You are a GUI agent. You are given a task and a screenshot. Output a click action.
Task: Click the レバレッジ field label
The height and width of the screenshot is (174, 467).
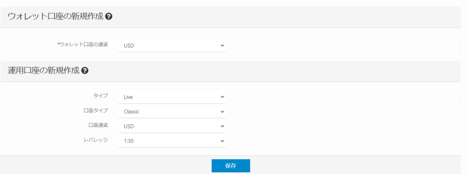tap(96, 140)
